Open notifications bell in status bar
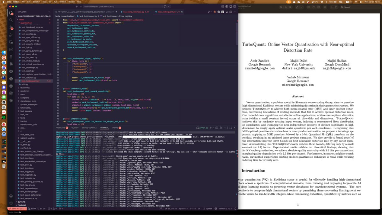Screen dimensions: 382x215 tap(235, 209)
